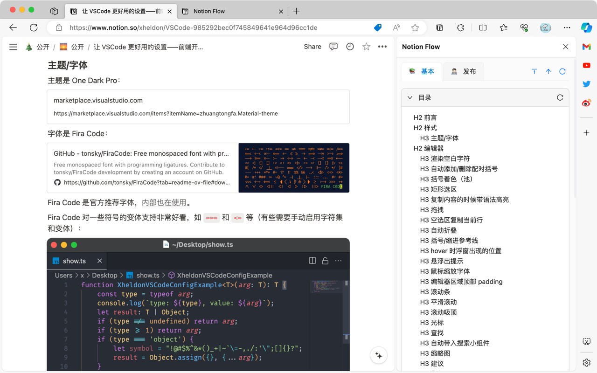The width and height of the screenshot is (597, 373).
Task: Refresh Notion Flow with the toolbar reload icon
Action: [x=562, y=71]
